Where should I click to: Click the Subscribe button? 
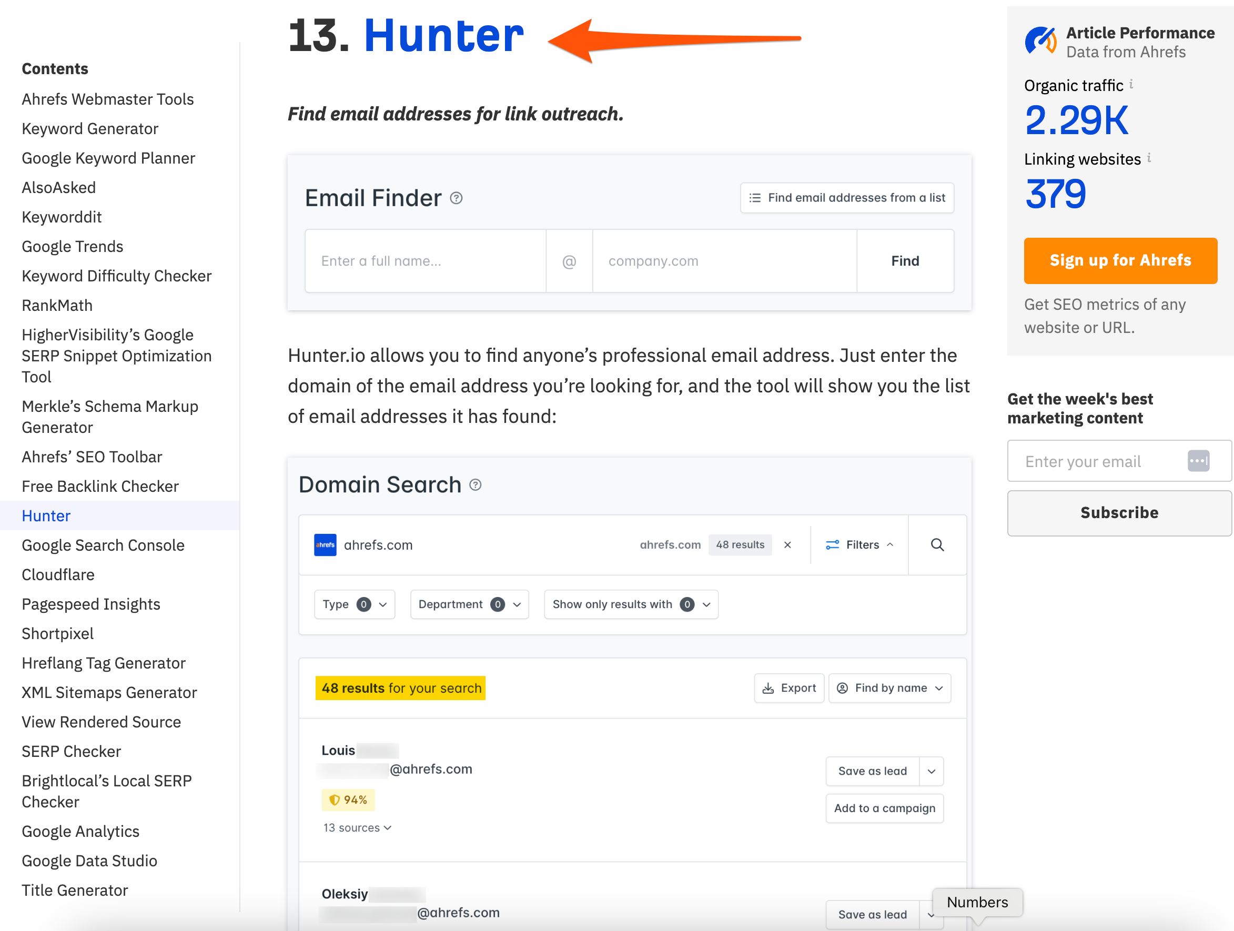point(1119,513)
